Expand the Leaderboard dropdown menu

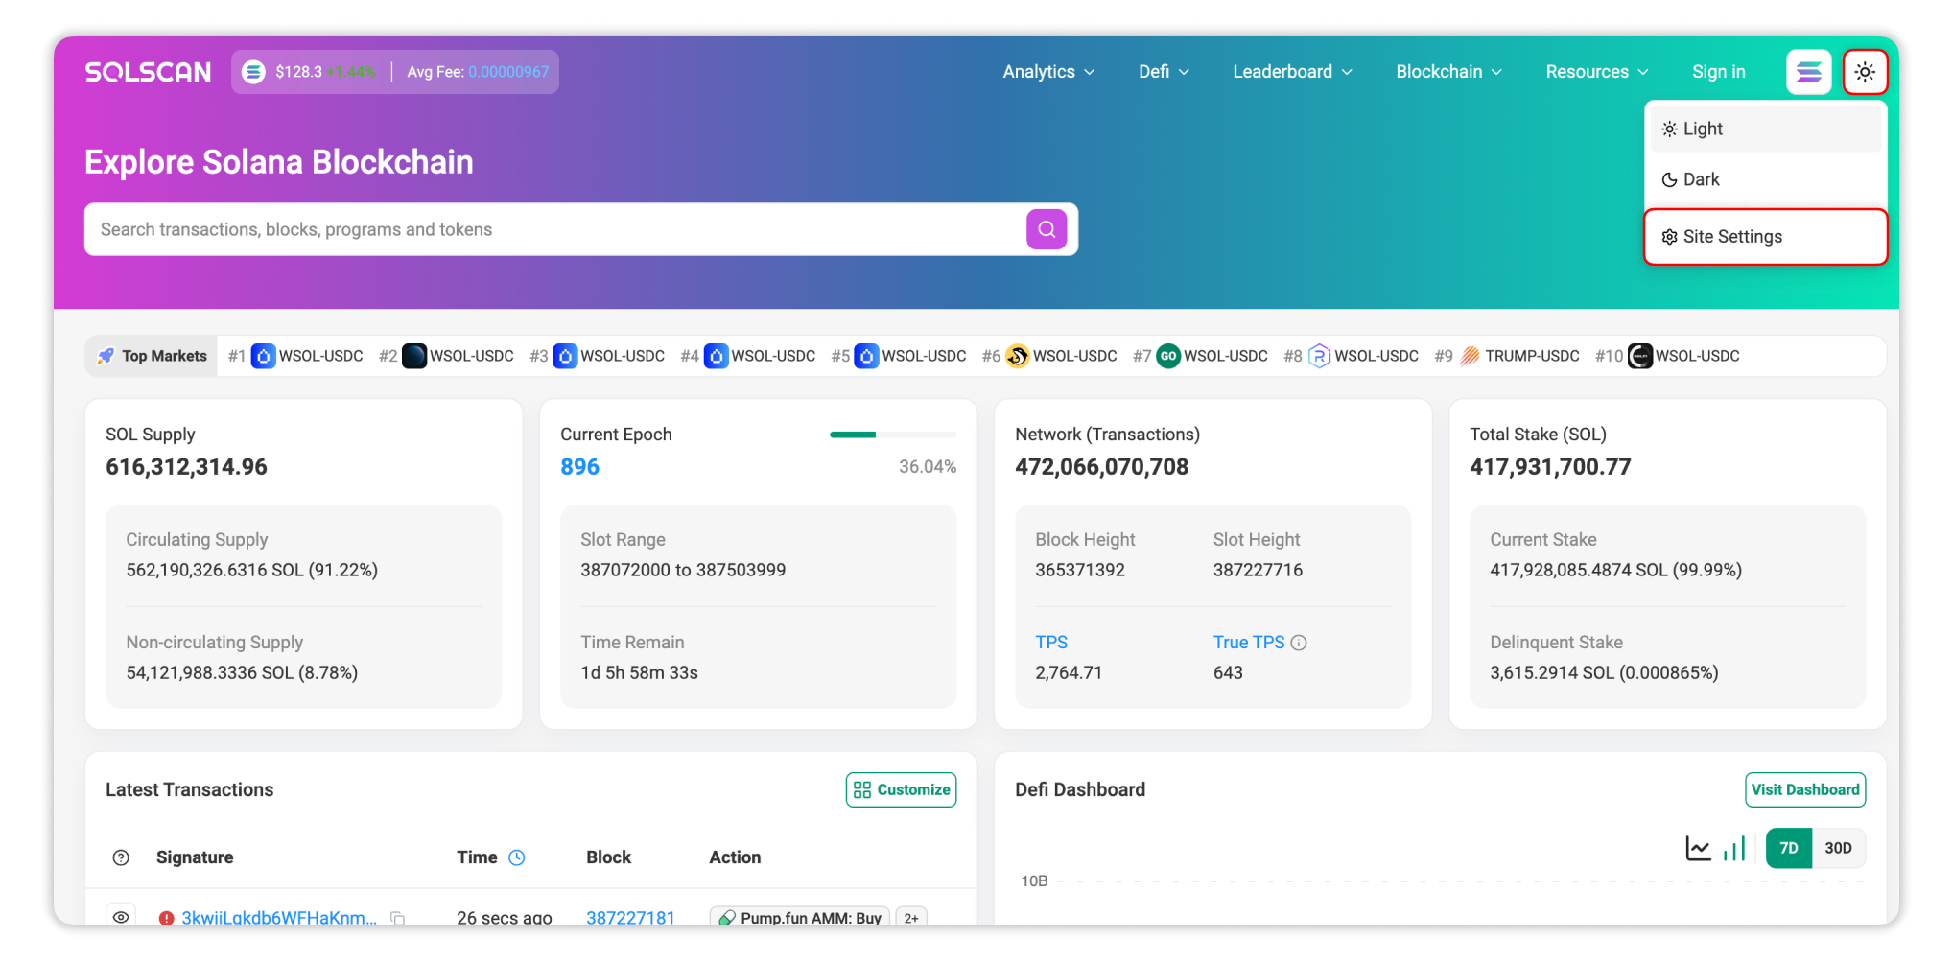(1291, 72)
